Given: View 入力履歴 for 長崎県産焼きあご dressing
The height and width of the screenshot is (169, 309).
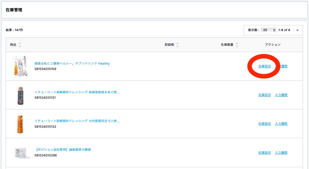Looking at the screenshot, I should tap(281, 95).
